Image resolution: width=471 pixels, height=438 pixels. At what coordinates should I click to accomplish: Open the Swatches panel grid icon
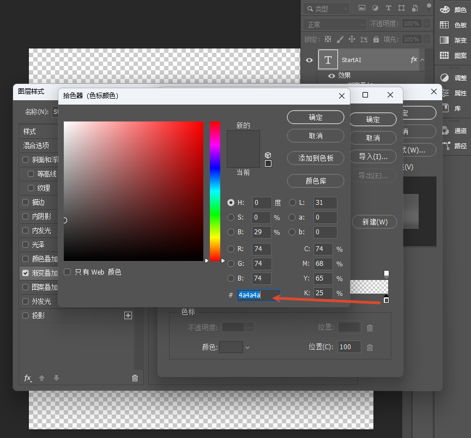coord(444,25)
